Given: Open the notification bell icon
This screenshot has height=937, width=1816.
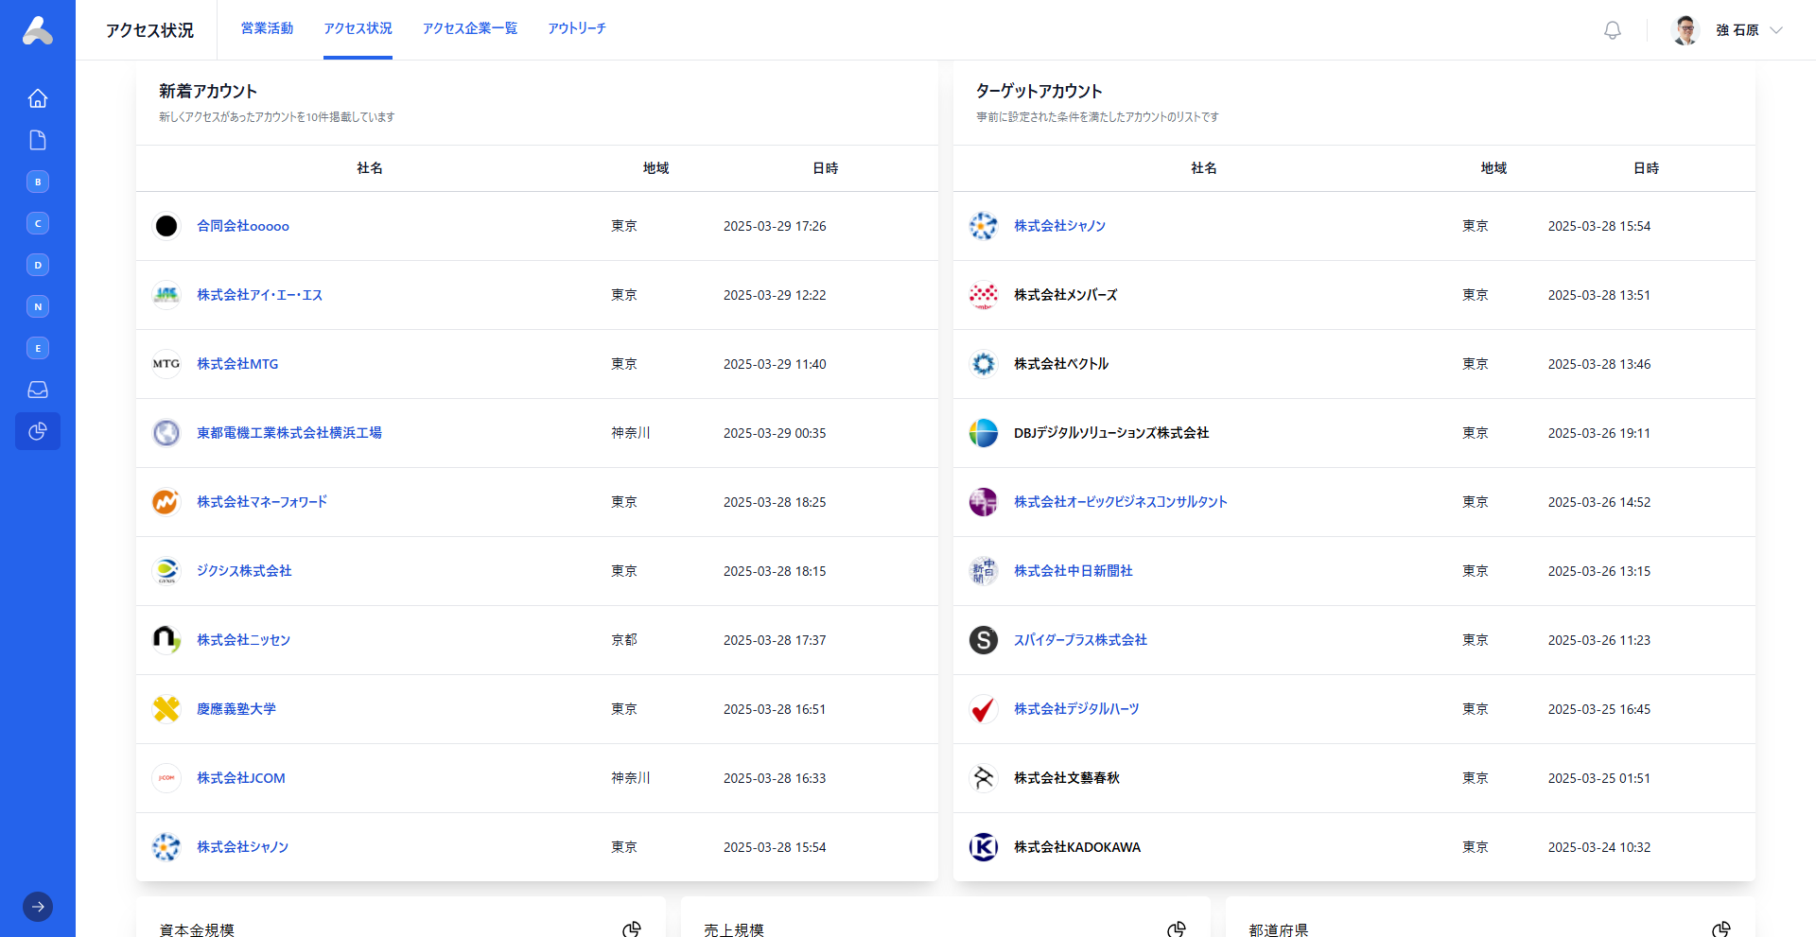Looking at the screenshot, I should [x=1611, y=29].
